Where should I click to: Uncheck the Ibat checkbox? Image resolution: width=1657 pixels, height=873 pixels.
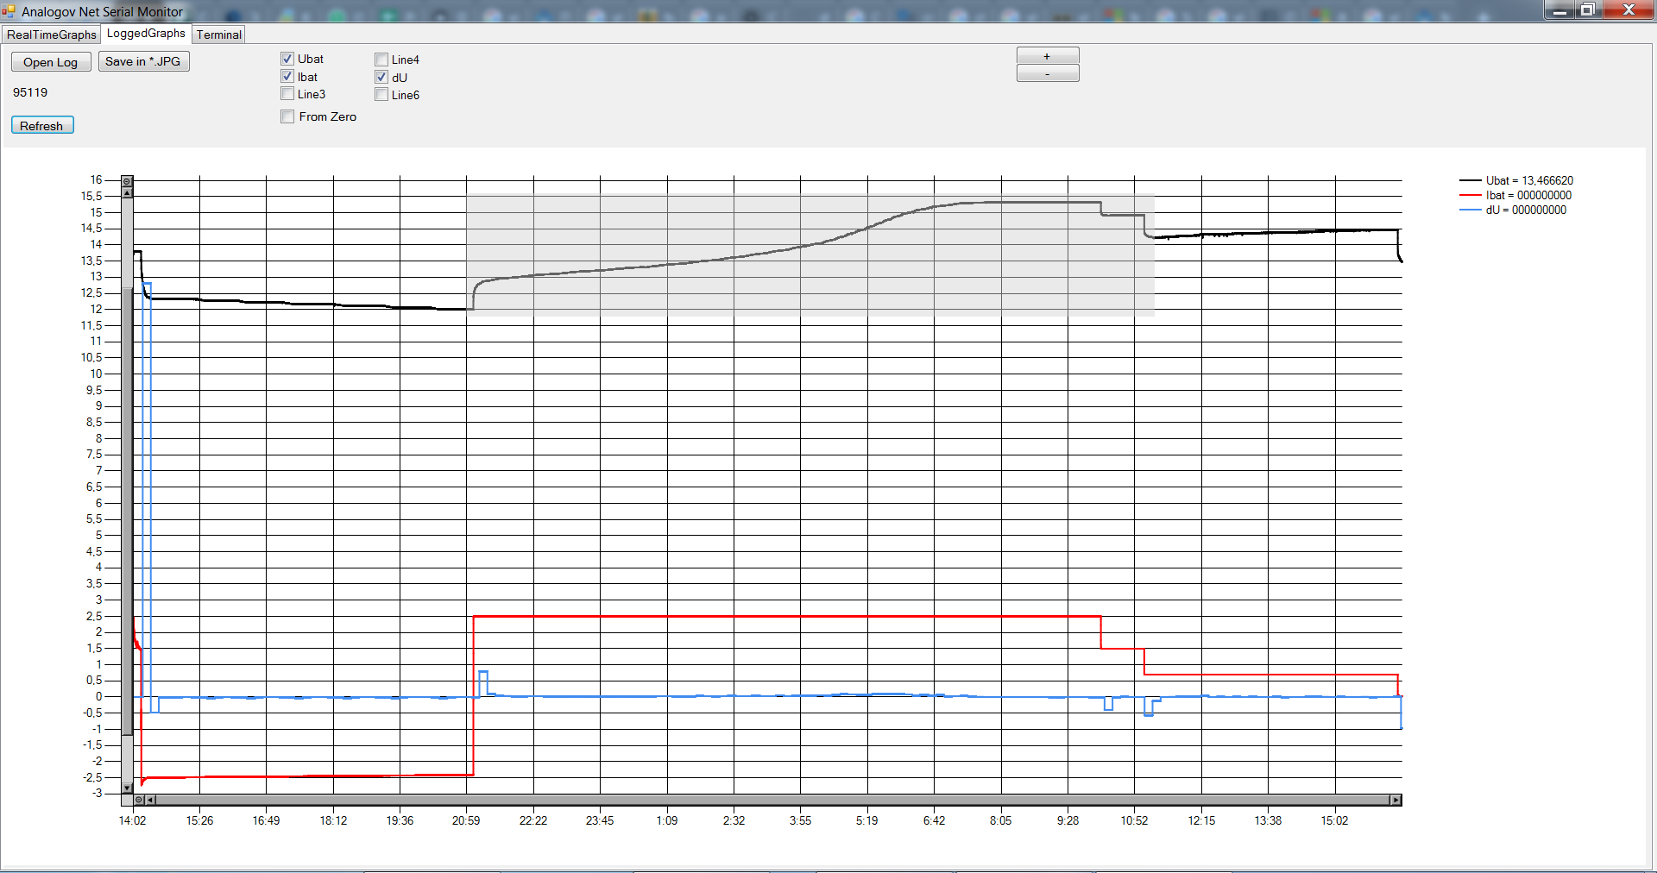point(287,76)
